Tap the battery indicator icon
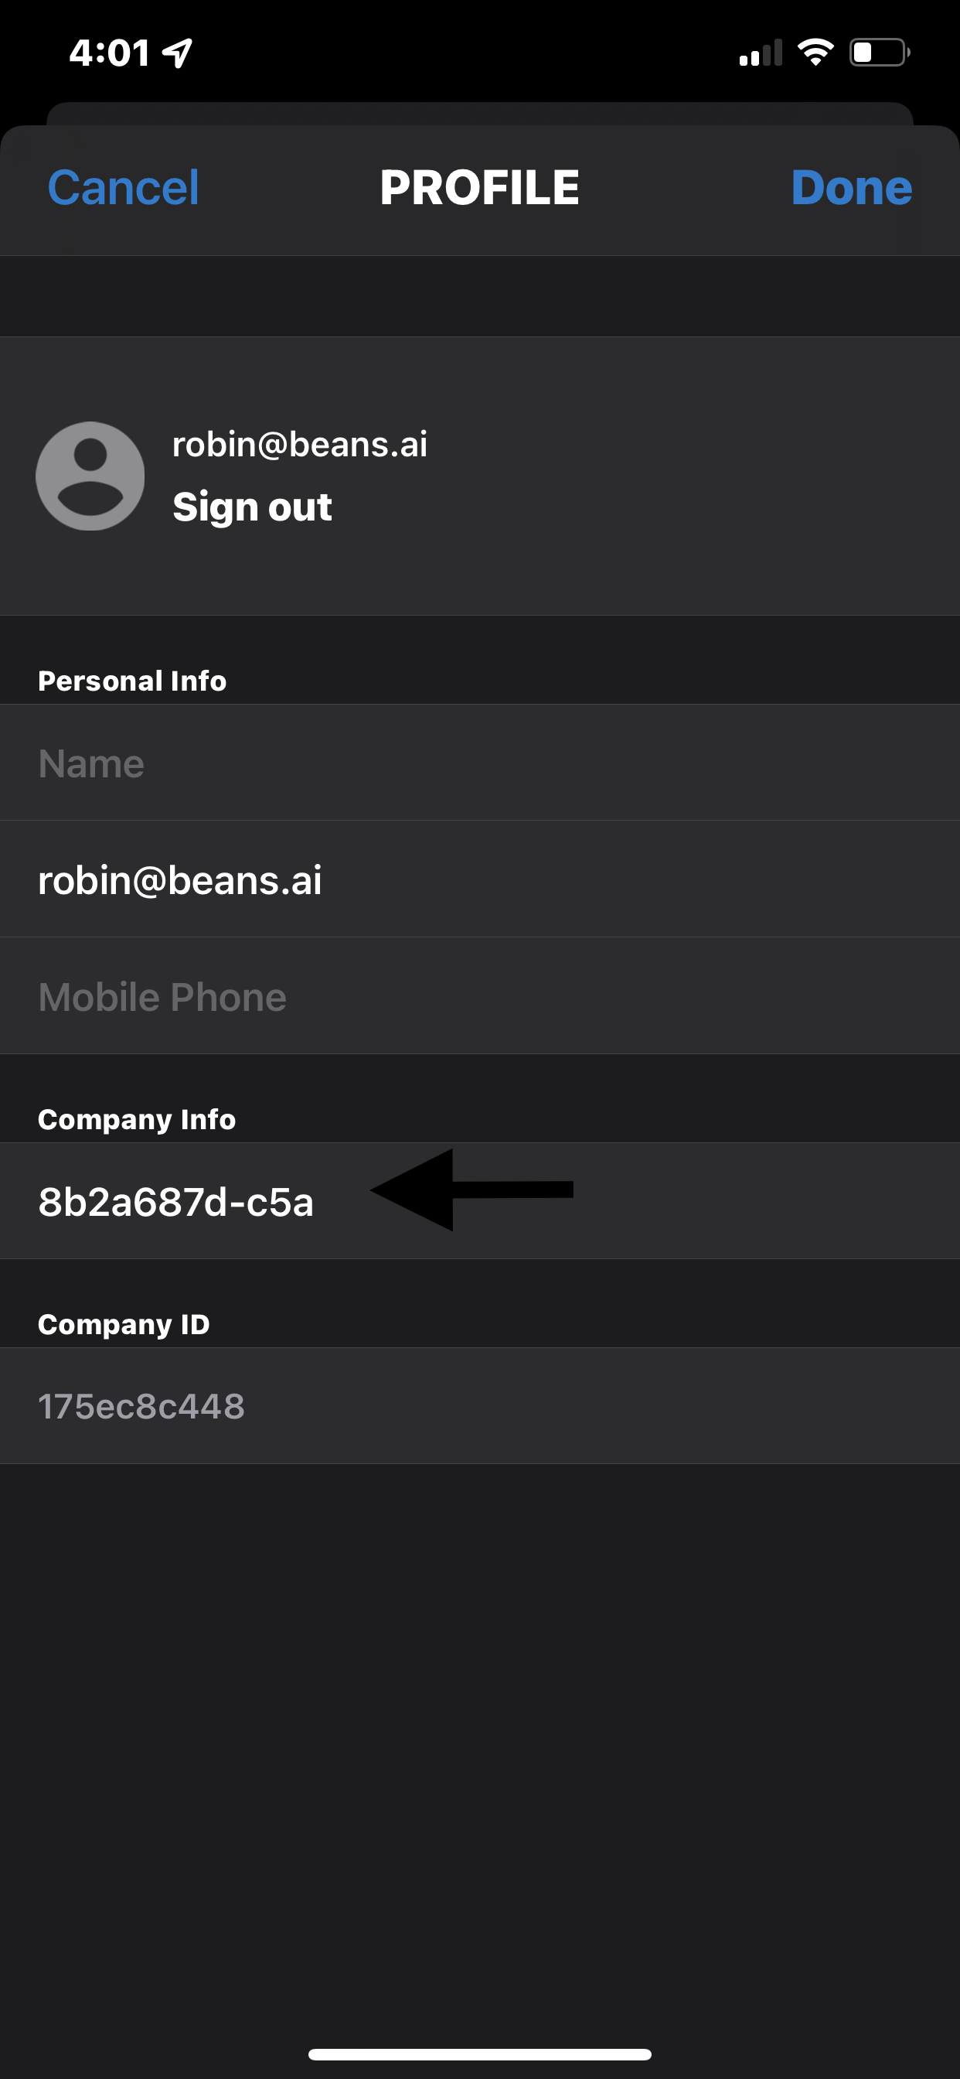Screen dimensions: 960x2079 (x=880, y=53)
